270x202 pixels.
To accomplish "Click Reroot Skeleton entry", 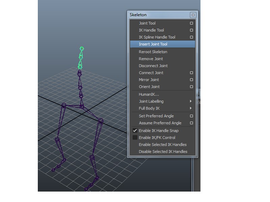I will pyautogui.click(x=153, y=52).
